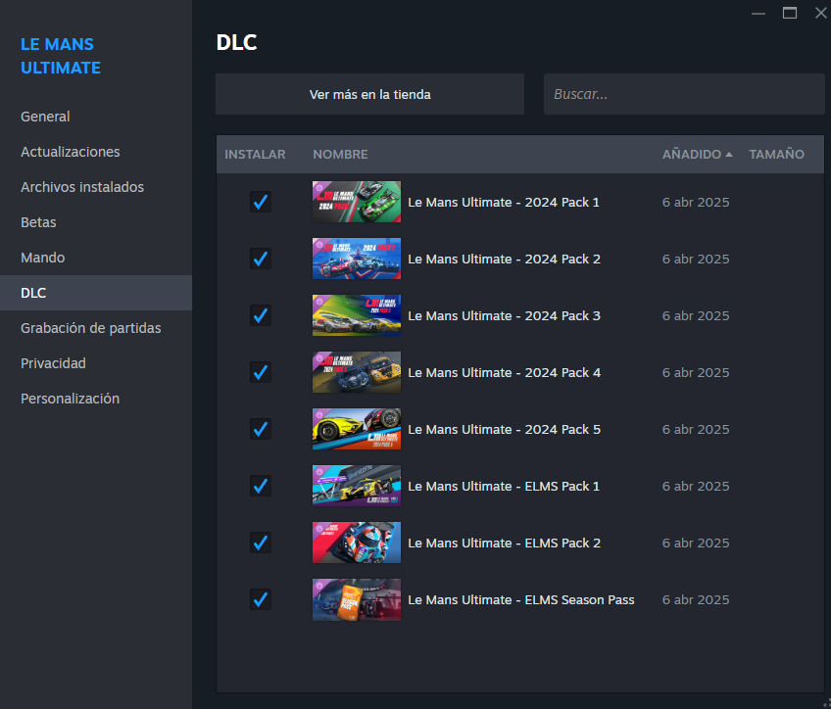The image size is (831, 709).
Task: Click the ELMS Season Pass thumbnail
Action: 356,599
